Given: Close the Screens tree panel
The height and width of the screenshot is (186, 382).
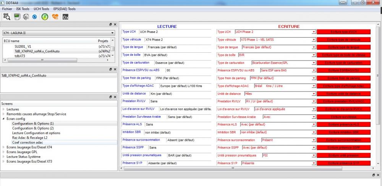Looking at the screenshot, I should coord(115,97).
